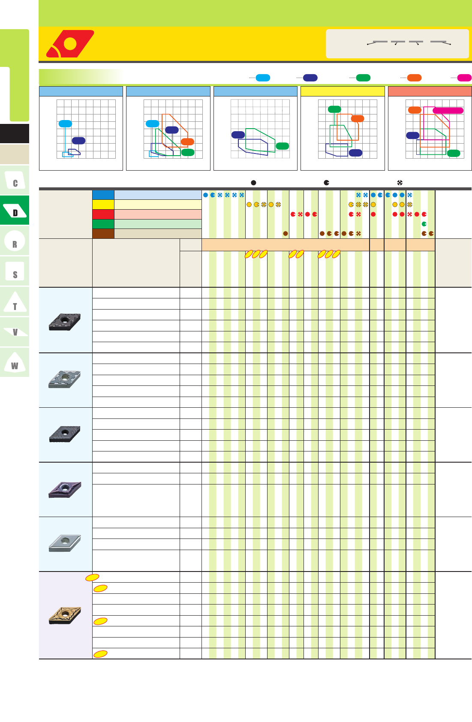This screenshot has height=722, width=472.
Task: Go to the S square insert tab
Action: pos(15,271)
